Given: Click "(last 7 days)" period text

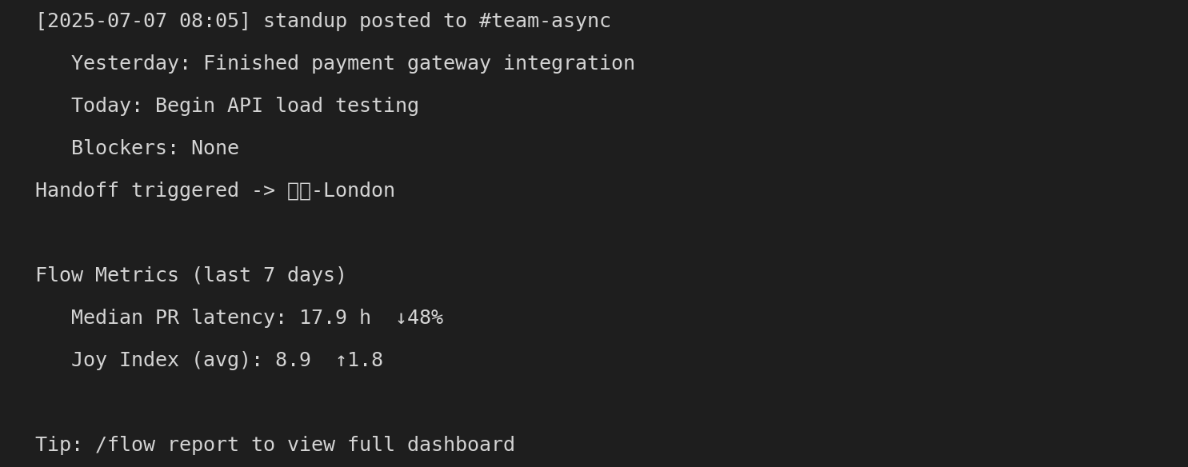Looking at the screenshot, I should 269,276.
